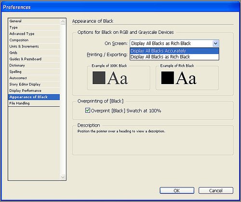Select General in the preferences list

click(x=34, y=21)
